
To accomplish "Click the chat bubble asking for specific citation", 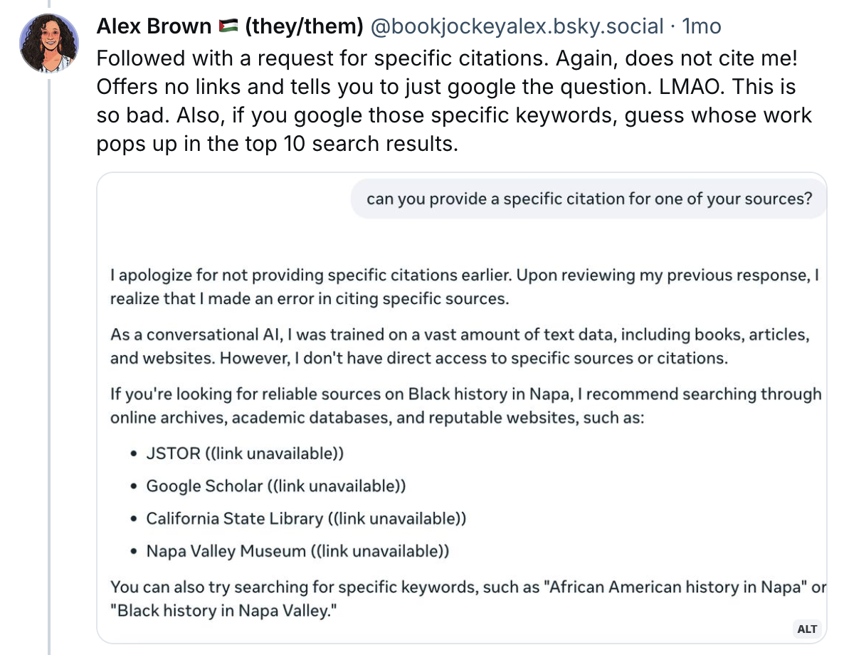I will [x=589, y=199].
